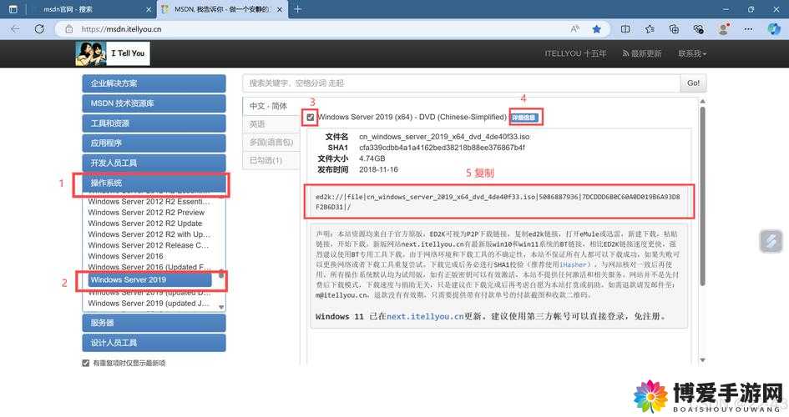Click the OS list scroll down arrow

pyautogui.click(x=221, y=306)
